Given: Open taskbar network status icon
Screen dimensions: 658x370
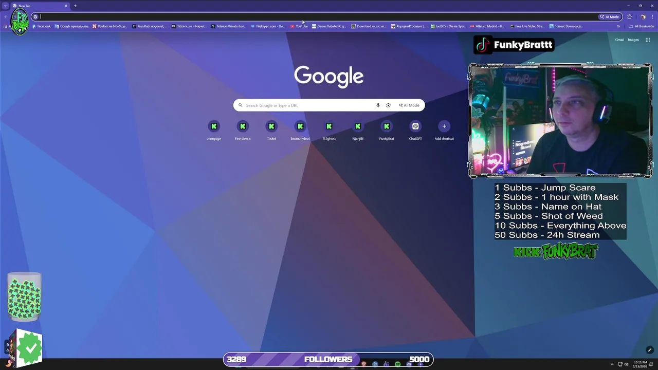Looking at the screenshot, I should [x=620, y=364].
